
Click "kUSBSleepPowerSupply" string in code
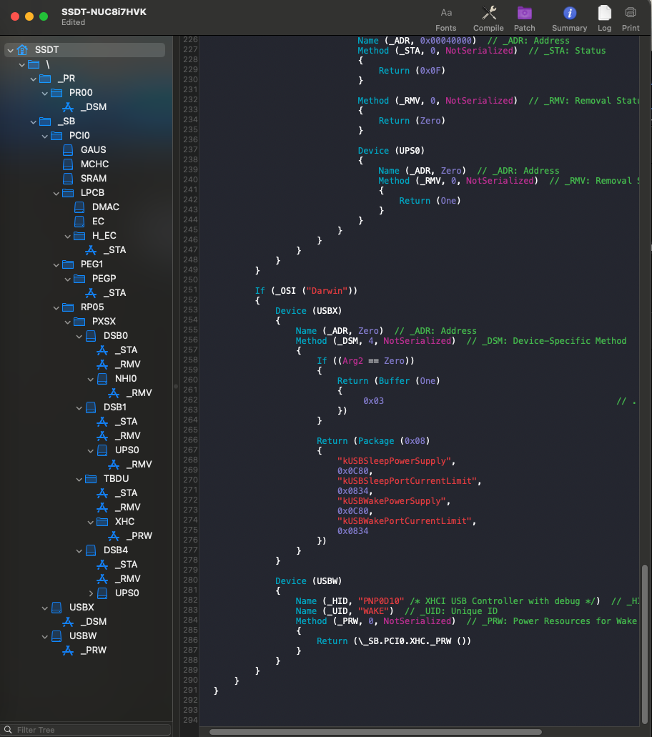395,461
